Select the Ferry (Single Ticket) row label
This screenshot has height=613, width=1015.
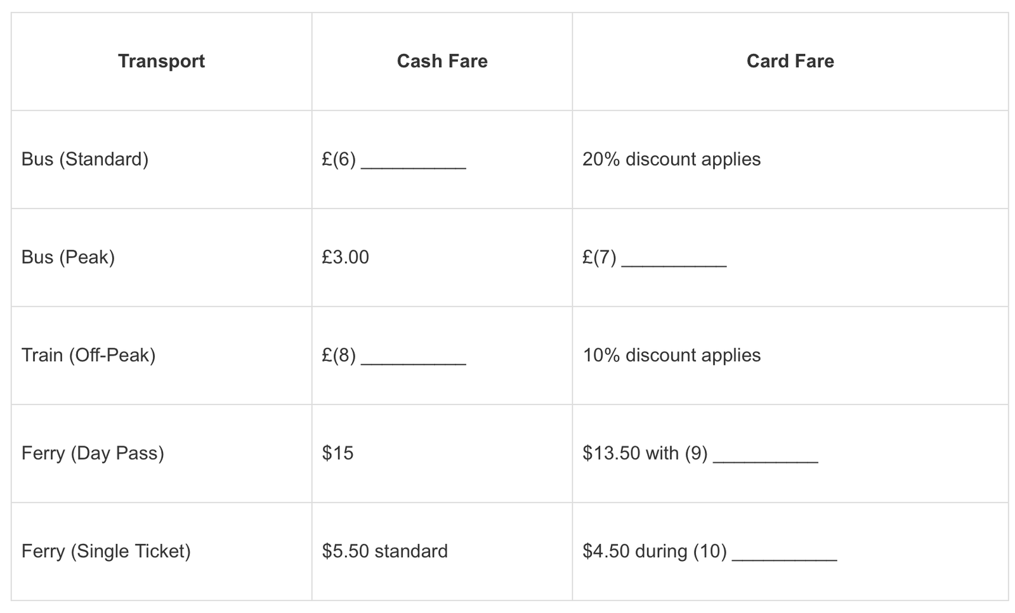106,551
